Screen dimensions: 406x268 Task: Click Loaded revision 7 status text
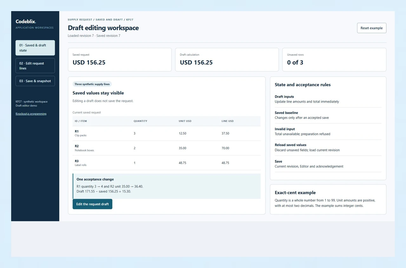click(81, 36)
